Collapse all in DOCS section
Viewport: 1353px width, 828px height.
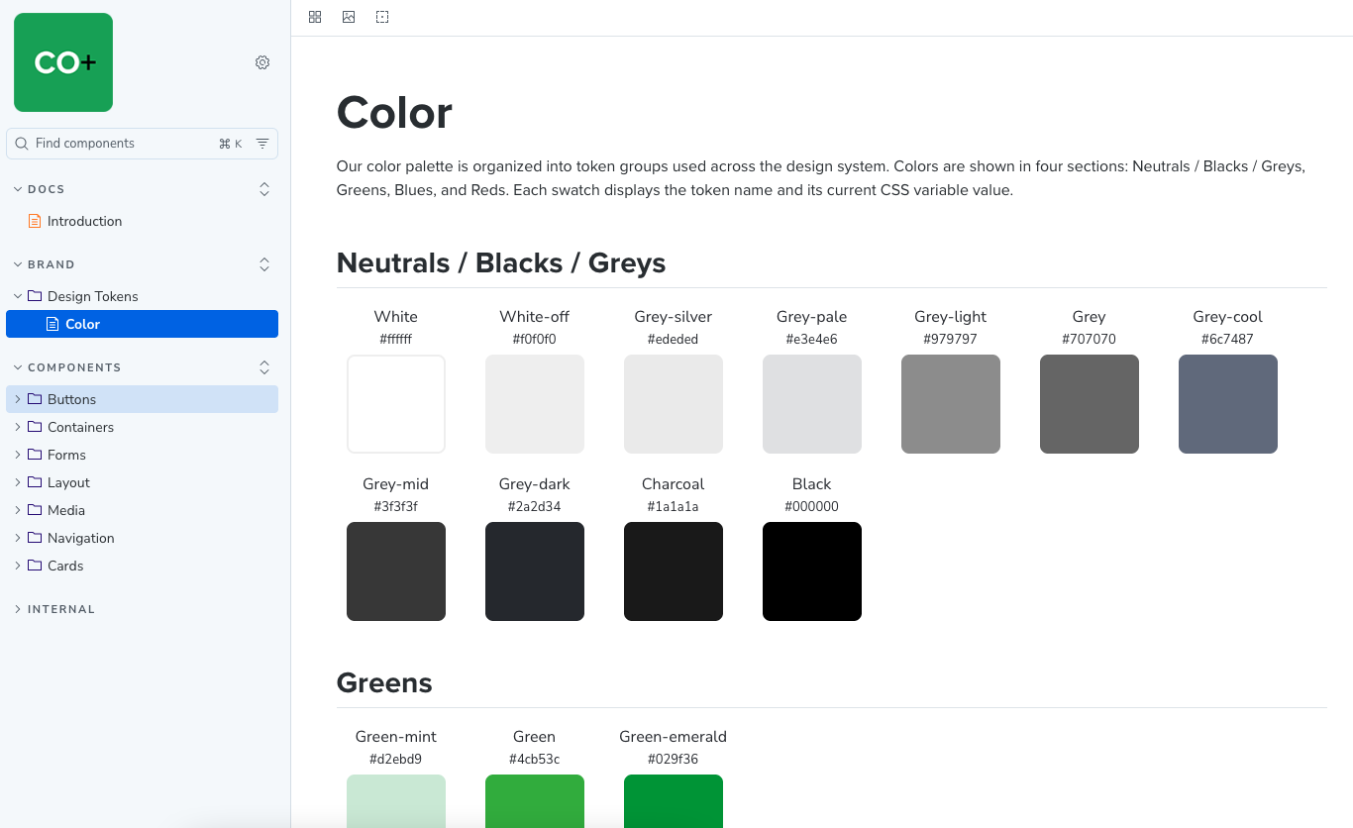coord(264,189)
